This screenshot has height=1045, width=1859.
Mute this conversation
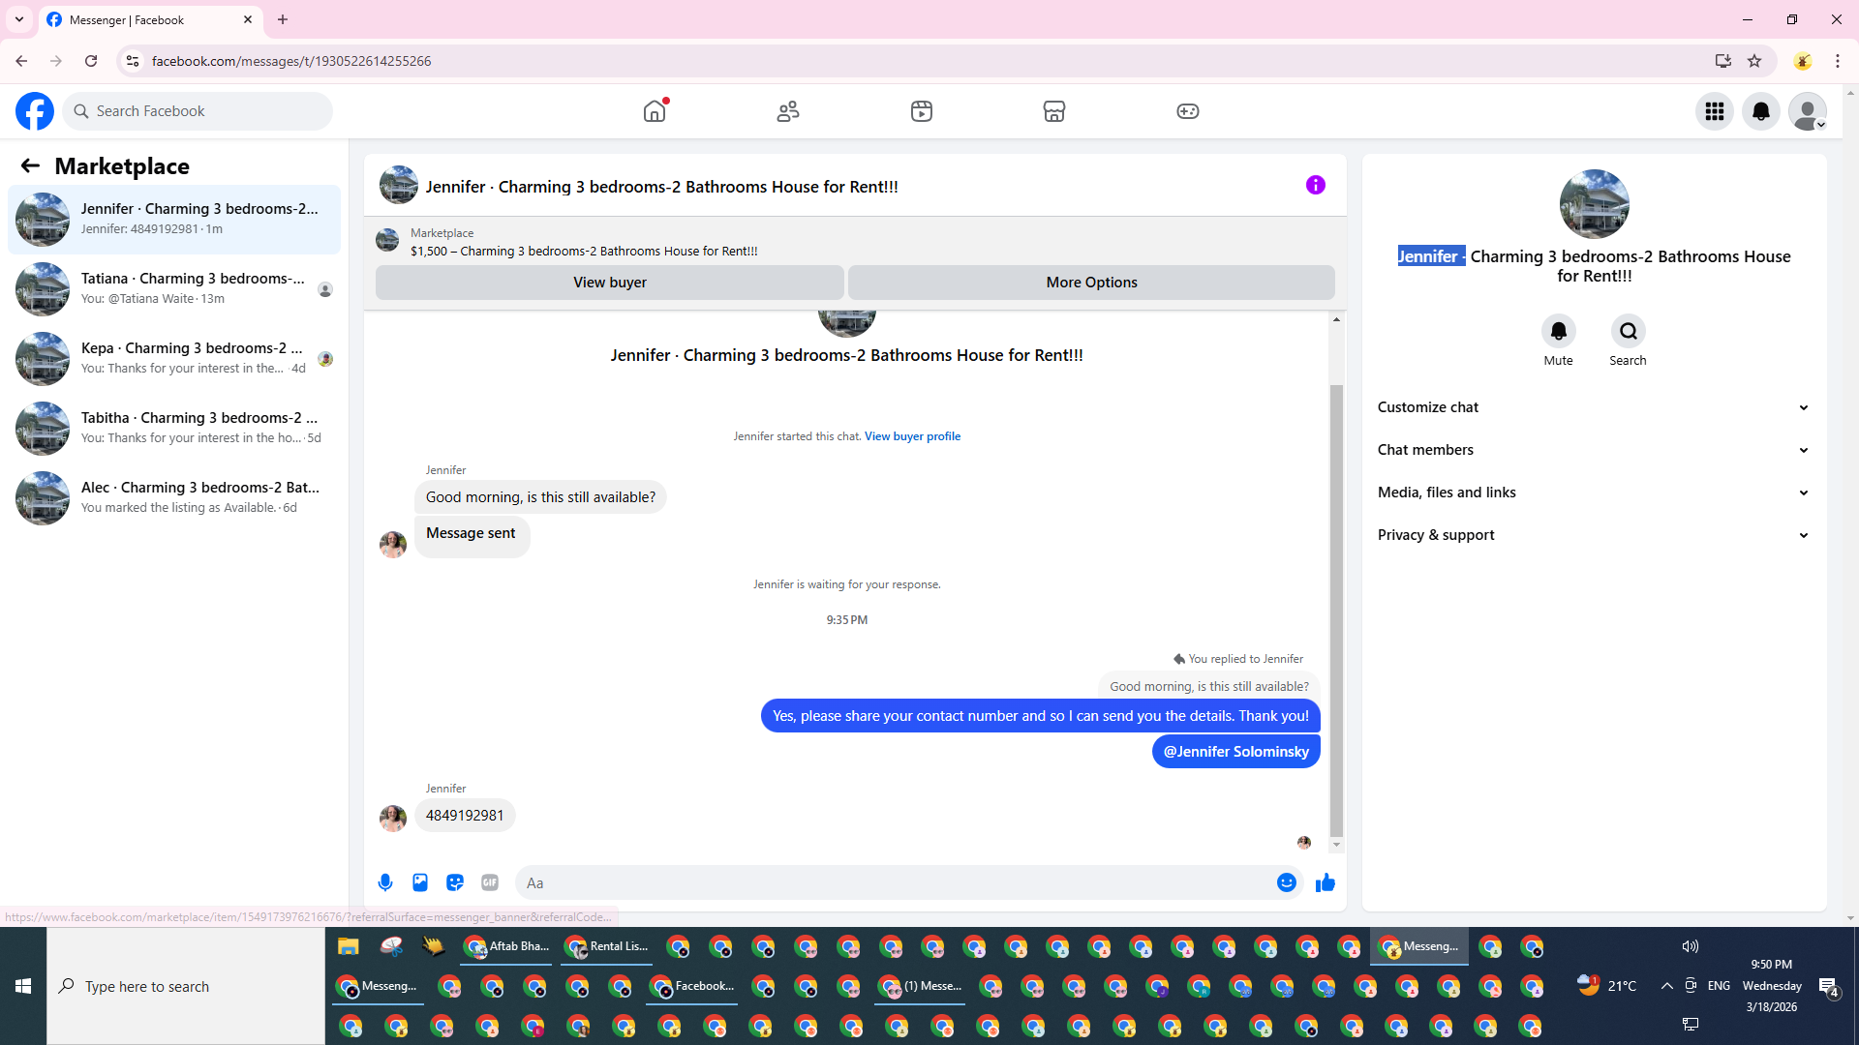[1558, 332]
